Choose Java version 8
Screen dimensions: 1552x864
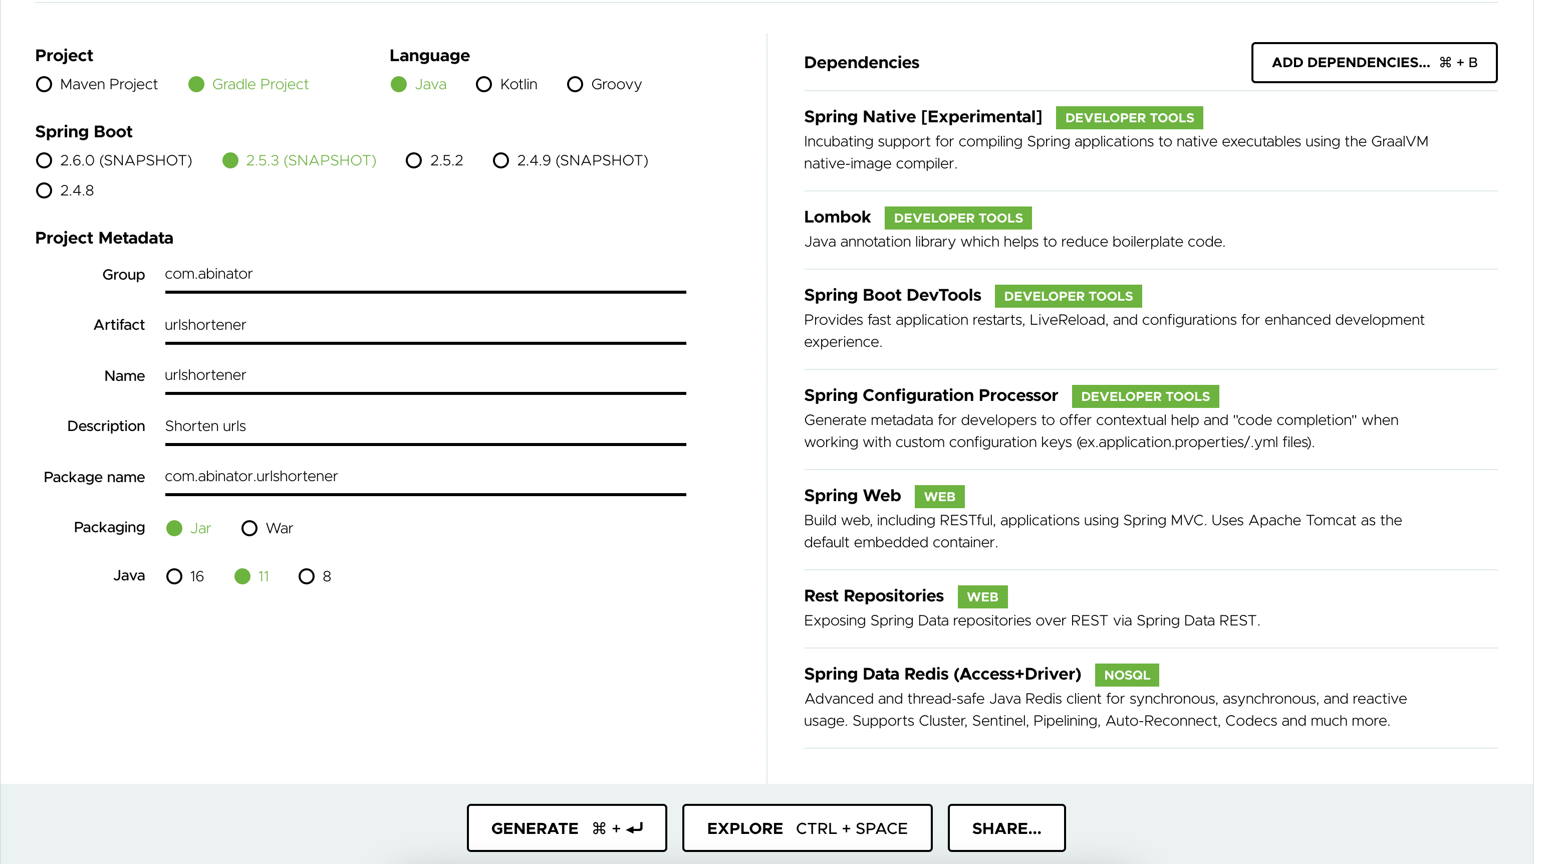[x=306, y=577]
